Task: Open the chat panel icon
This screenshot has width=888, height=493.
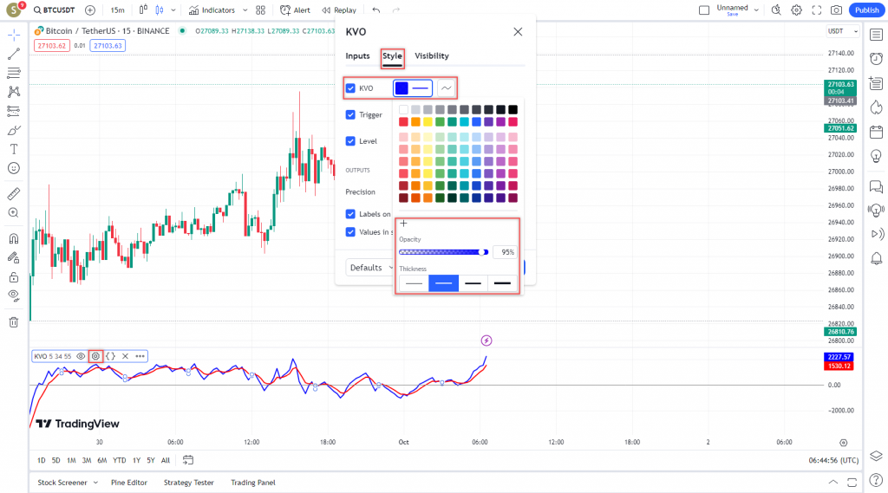Action: pos(876,186)
